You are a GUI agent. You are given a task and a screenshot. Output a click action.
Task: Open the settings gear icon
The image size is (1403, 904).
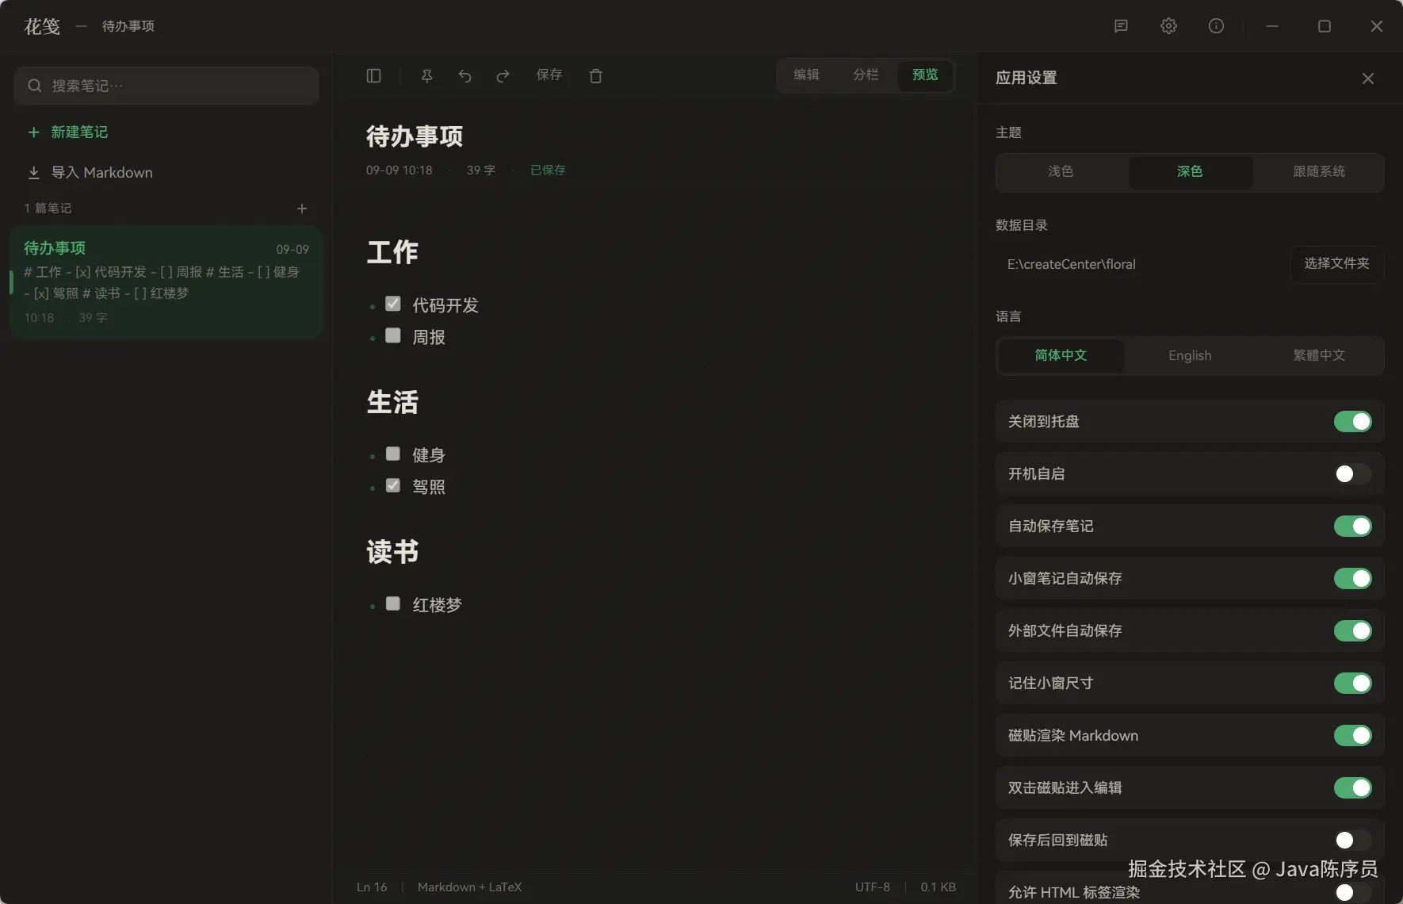tap(1168, 26)
